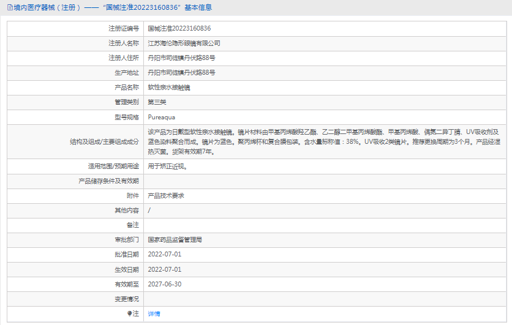Click the registrant address value under 注册人住所
Viewport: 512px width, 325px height.
pos(181,58)
